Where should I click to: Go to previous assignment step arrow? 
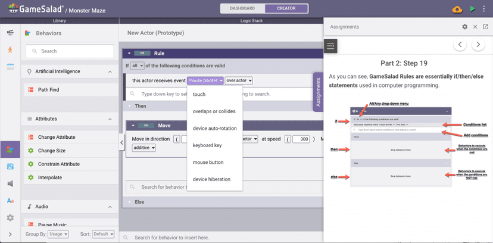460,45
